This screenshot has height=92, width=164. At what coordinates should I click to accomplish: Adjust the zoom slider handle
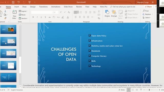click(x=149, y=90)
